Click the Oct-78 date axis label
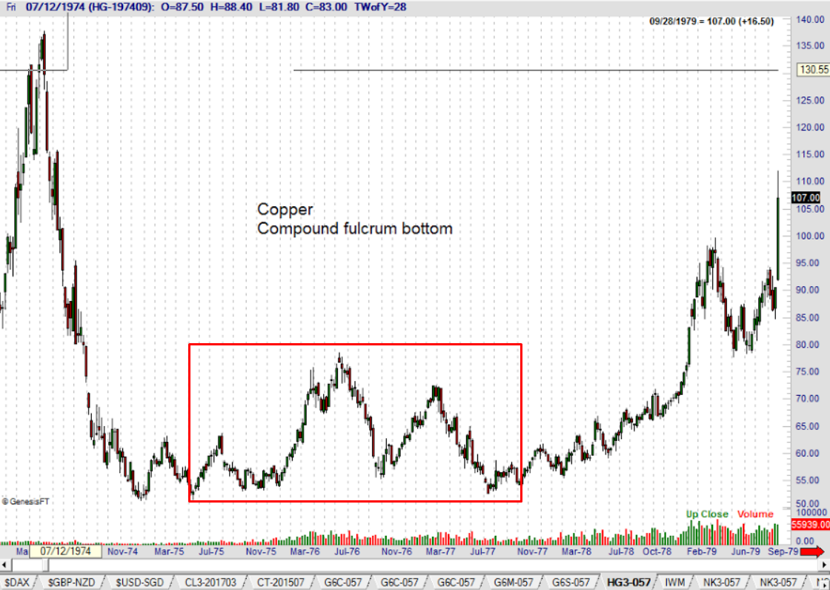 click(657, 551)
